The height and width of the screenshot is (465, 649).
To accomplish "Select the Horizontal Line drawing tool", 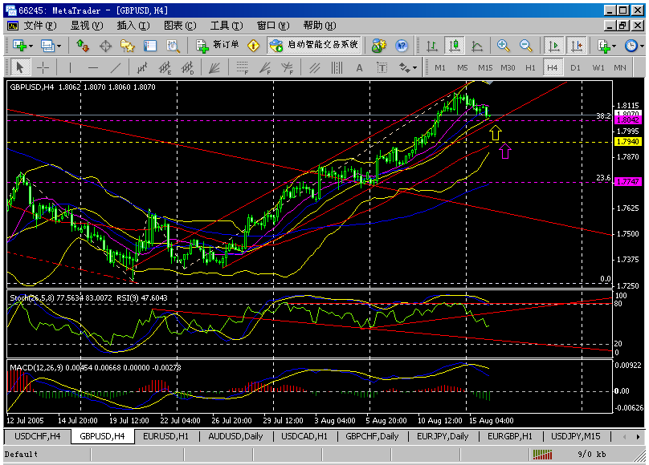I will point(93,67).
